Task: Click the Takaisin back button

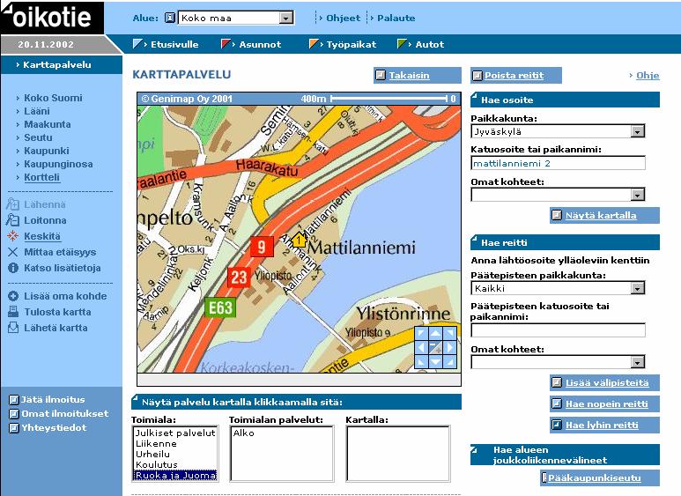Action: pyautogui.click(x=418, y=75)
